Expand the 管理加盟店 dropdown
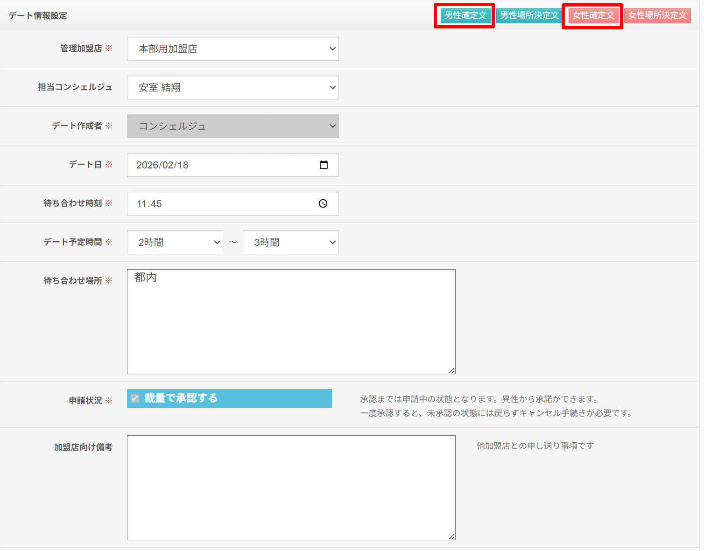The width and height of the screenshot is (704, 551). (x=232, y=49)
